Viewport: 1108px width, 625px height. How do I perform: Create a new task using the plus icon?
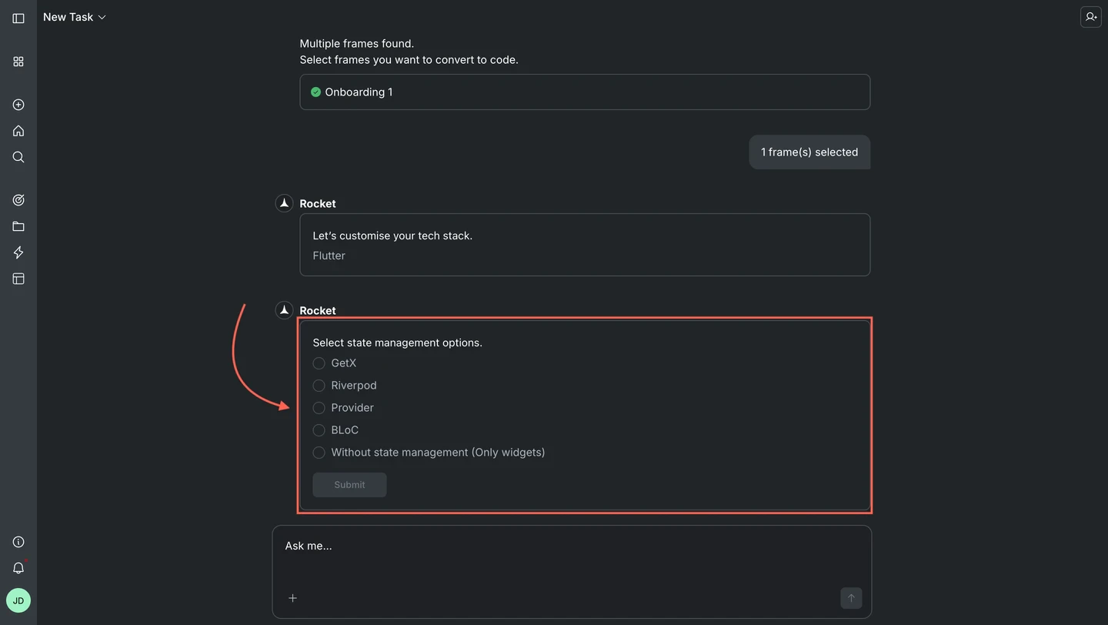tap(18, 105)
